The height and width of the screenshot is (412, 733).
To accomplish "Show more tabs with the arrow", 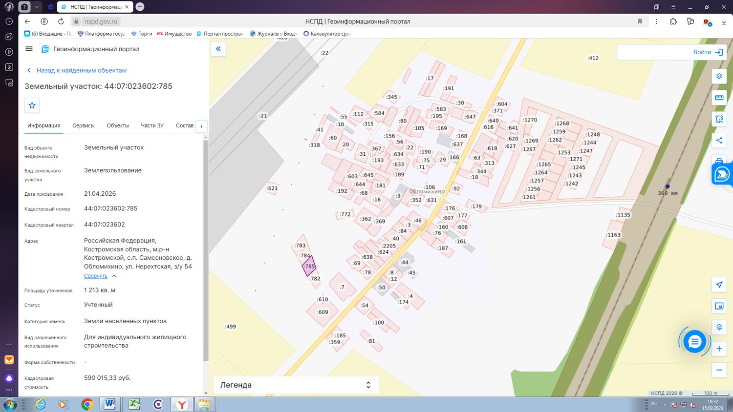I will pyautogui.click(x=201, y=126).
